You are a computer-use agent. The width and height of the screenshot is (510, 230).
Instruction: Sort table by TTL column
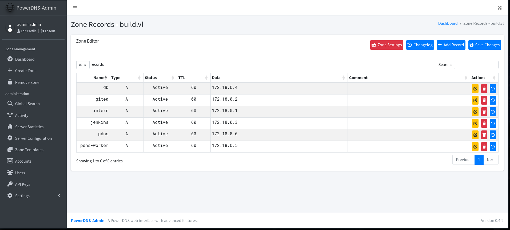point(194,78)
